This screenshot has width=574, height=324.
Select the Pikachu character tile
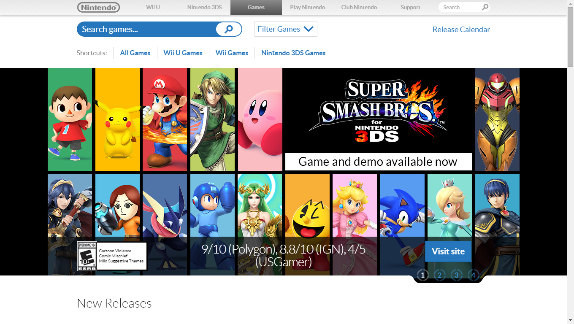117,119
